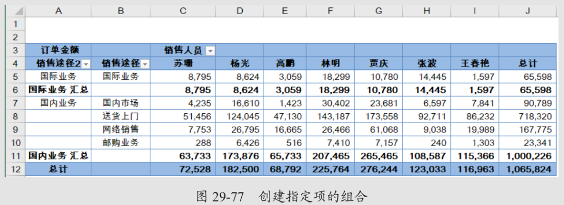Screen dimensions: 564x205
Task: Select column B header
Action: (121, 11)
